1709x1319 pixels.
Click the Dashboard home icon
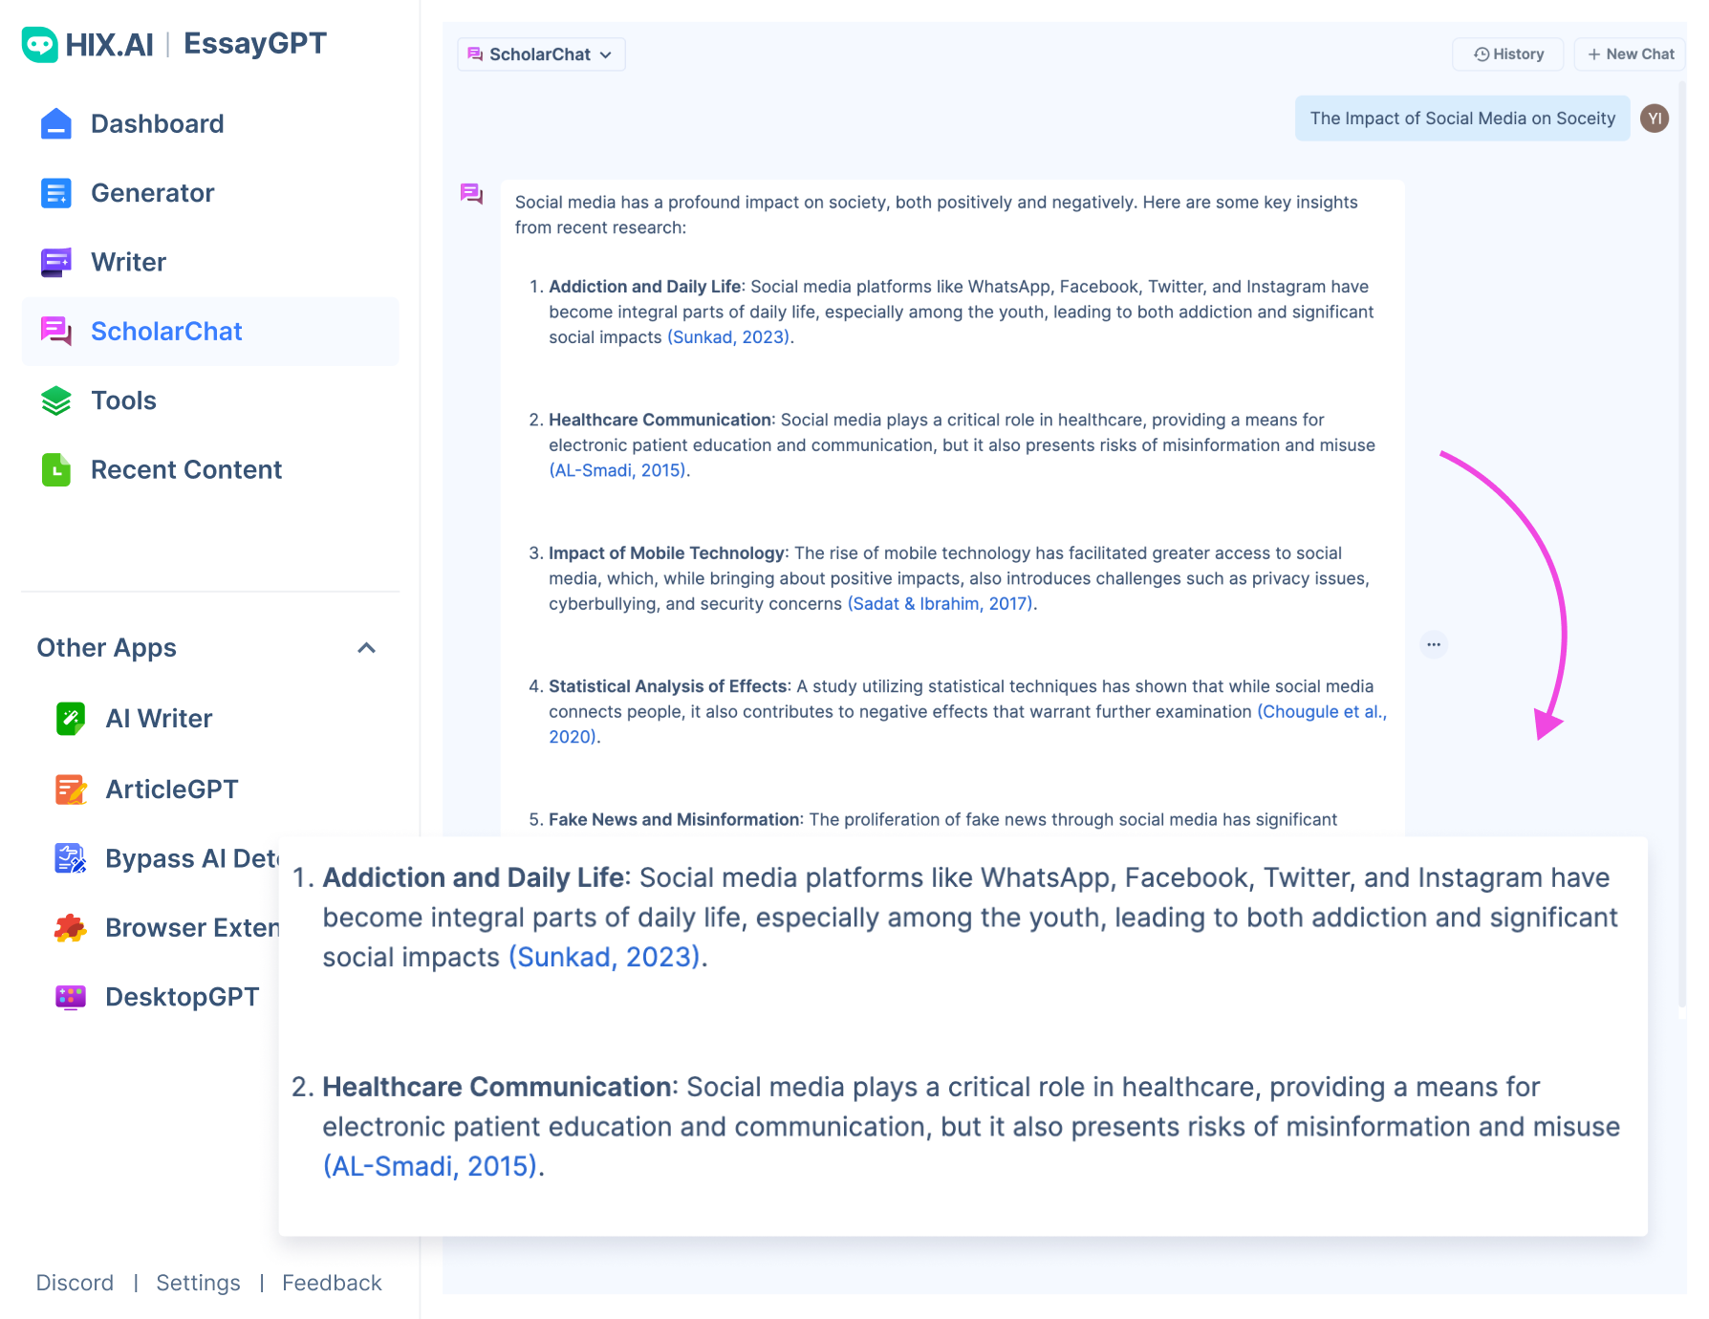pyautogui.click(x=56, y=123)
